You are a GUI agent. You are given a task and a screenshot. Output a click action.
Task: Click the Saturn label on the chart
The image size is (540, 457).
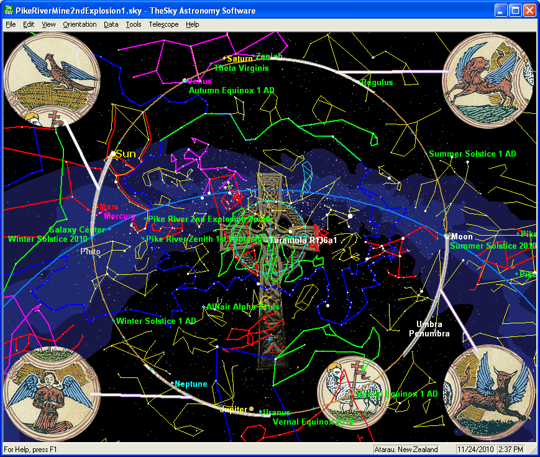point(240,59)
